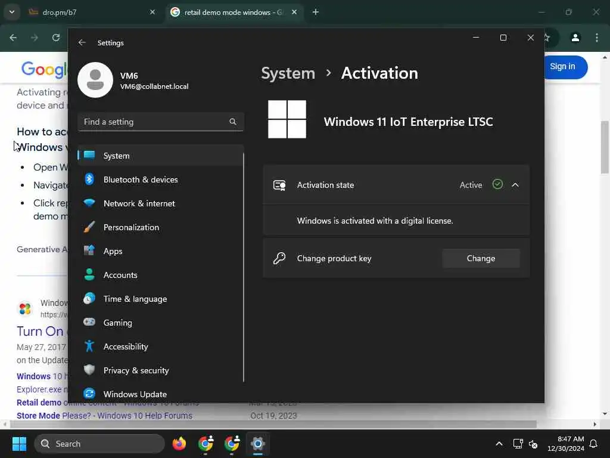This screenshot has height=458, width=610.
Task: Switch to the dro.pm/b7 browser tab
Action: click(x=91, y=12)
